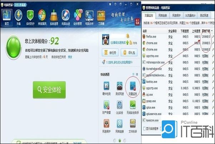Launch 测试网速 icon in quick channel

tap(120, 88)
